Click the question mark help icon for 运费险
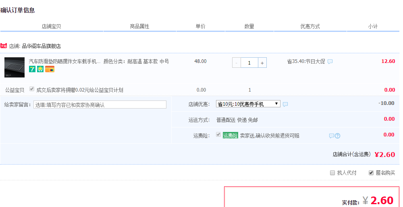Viewport: 403px width, 207px height. (x=337, y=136)
